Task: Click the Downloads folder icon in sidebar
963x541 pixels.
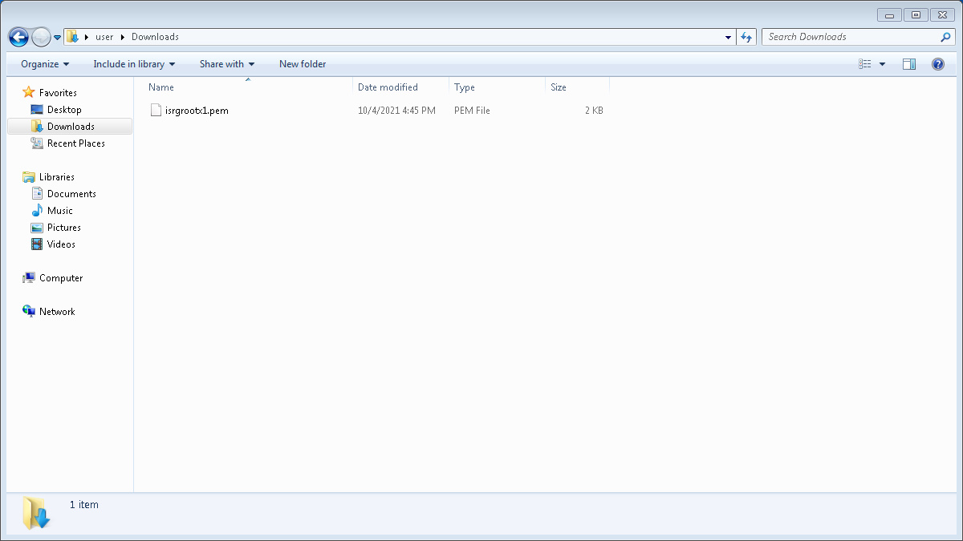Action: (x=37, y=127)
